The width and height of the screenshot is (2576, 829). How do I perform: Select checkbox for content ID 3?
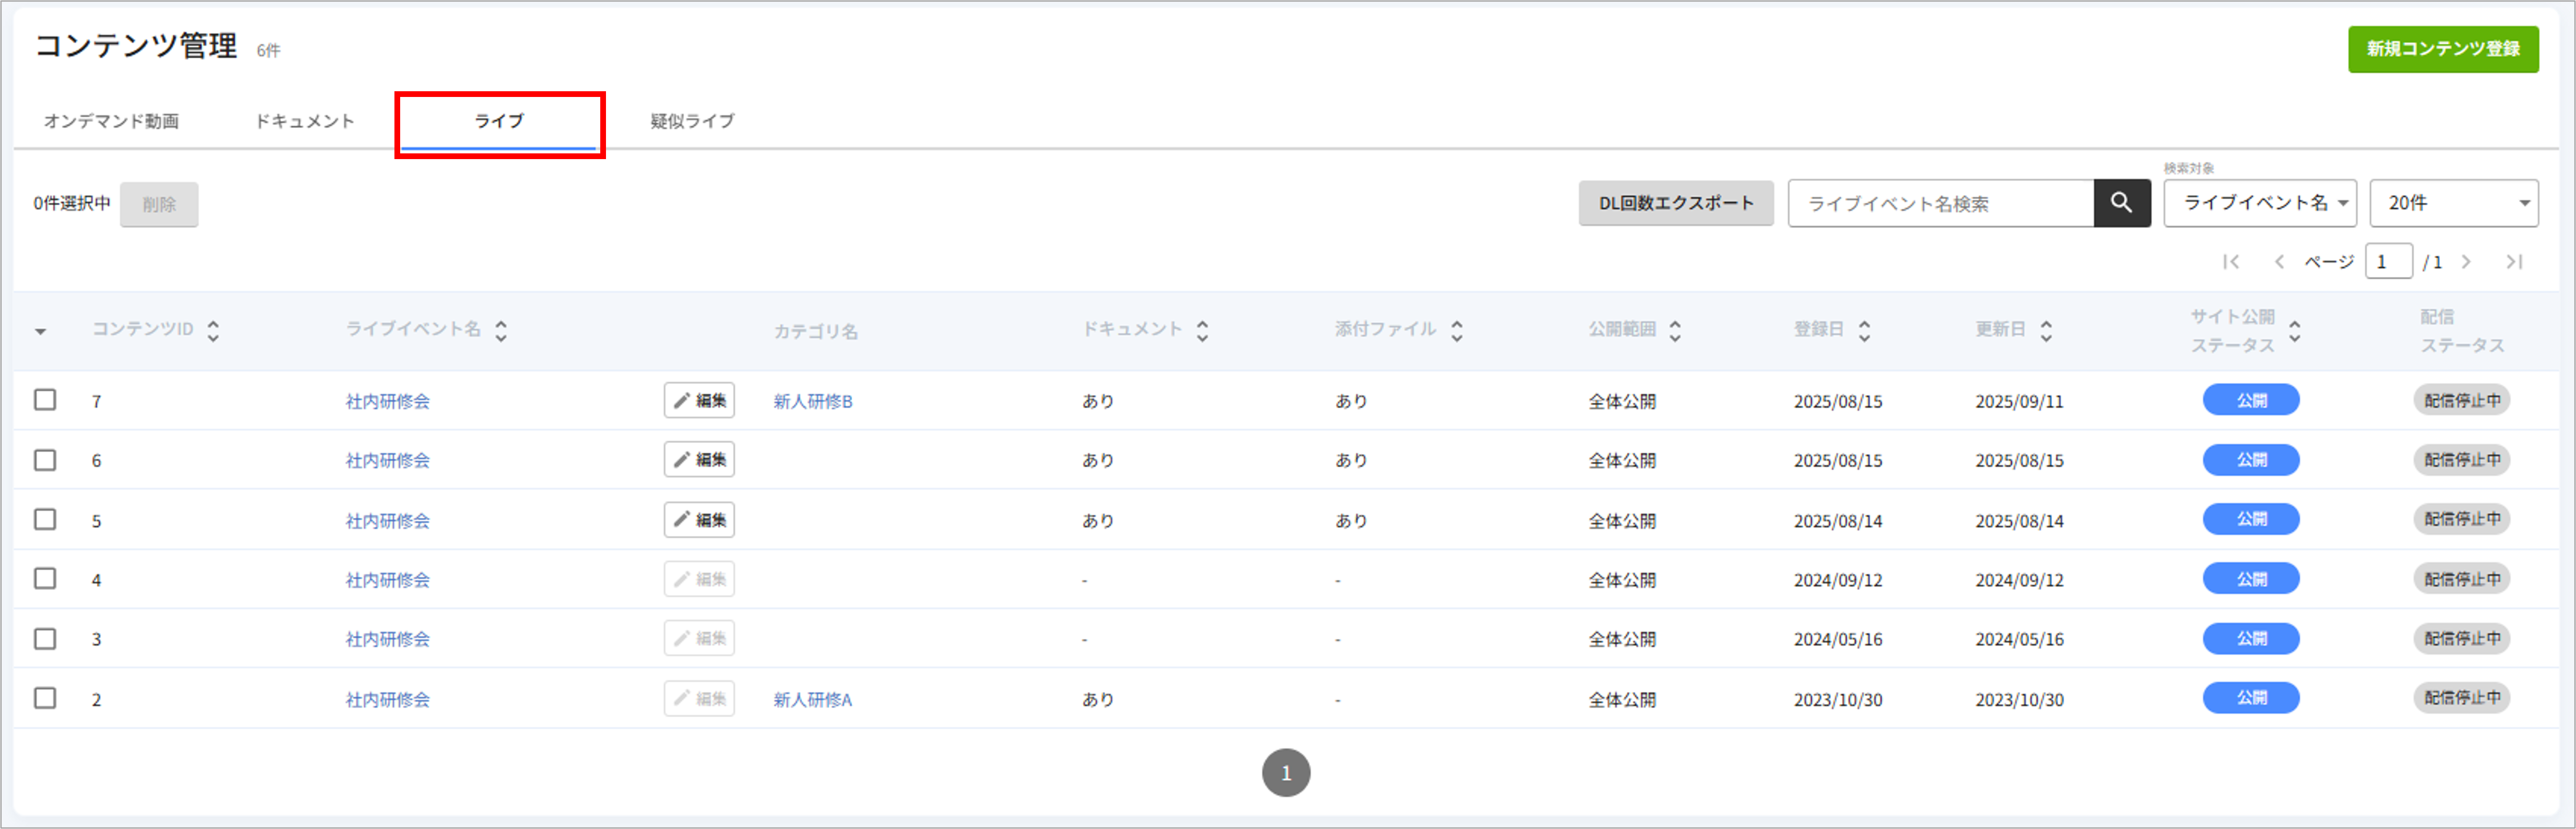pos(45,638)
